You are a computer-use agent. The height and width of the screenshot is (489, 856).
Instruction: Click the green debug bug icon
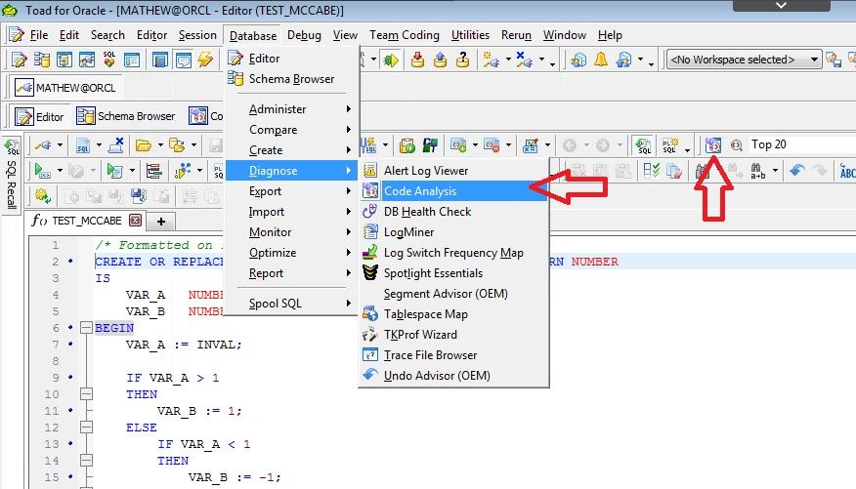point(391,60)
